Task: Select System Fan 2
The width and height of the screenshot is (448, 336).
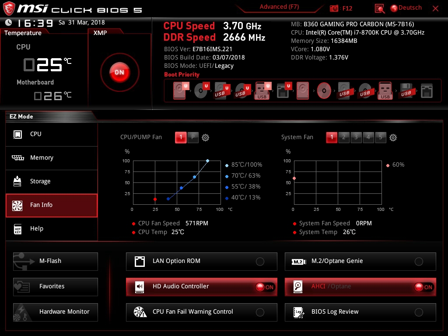Action: coord(344,137)
